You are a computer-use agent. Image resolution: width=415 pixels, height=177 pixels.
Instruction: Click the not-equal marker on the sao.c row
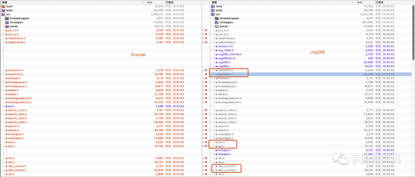pos(206,146)
